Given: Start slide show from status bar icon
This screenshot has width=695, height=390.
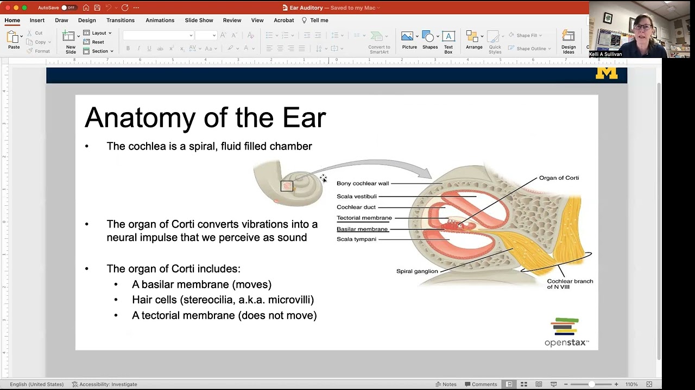Looking at the screenshot, I should (x=553, y=384).
